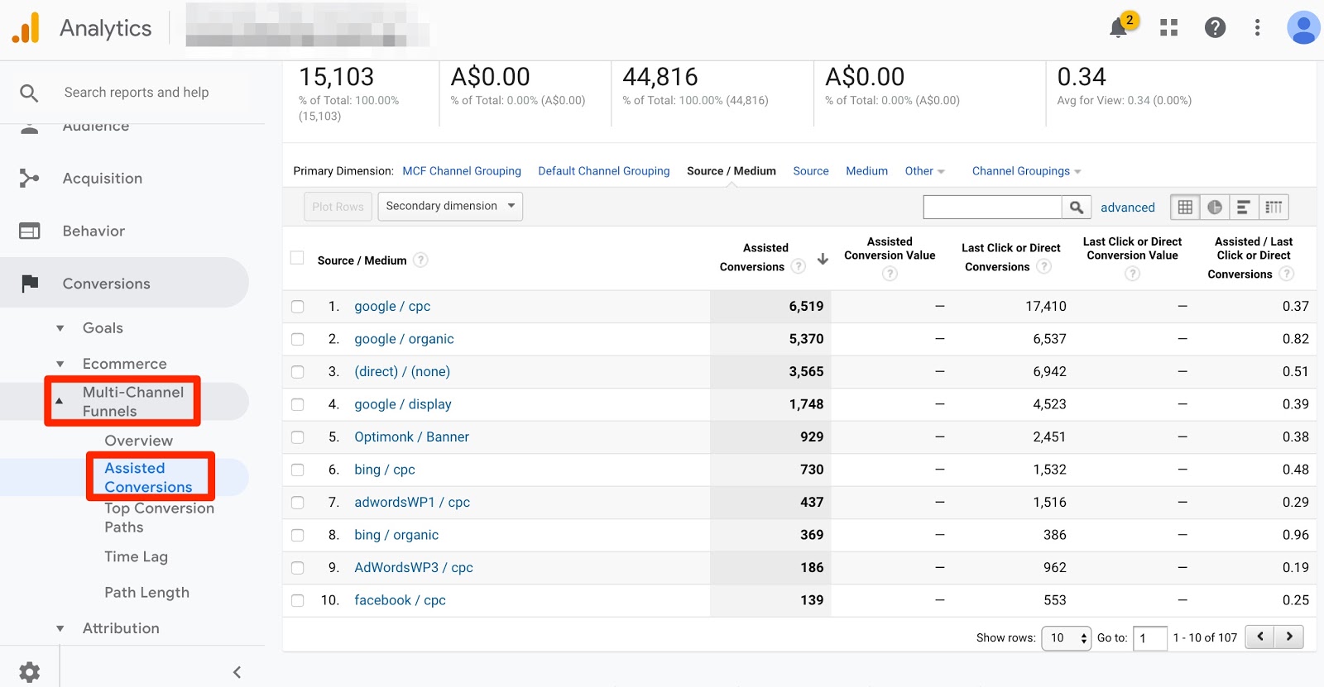This screenshot has width=1324, height=687.
Task: Open the bing / organic source link
Action: click(396, 535)
